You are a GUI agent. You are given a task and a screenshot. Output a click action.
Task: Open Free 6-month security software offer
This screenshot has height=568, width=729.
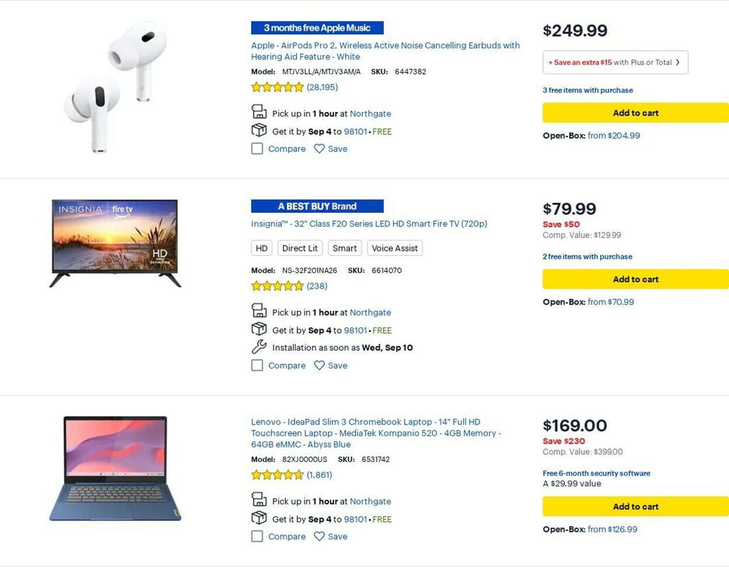[596, 473]
